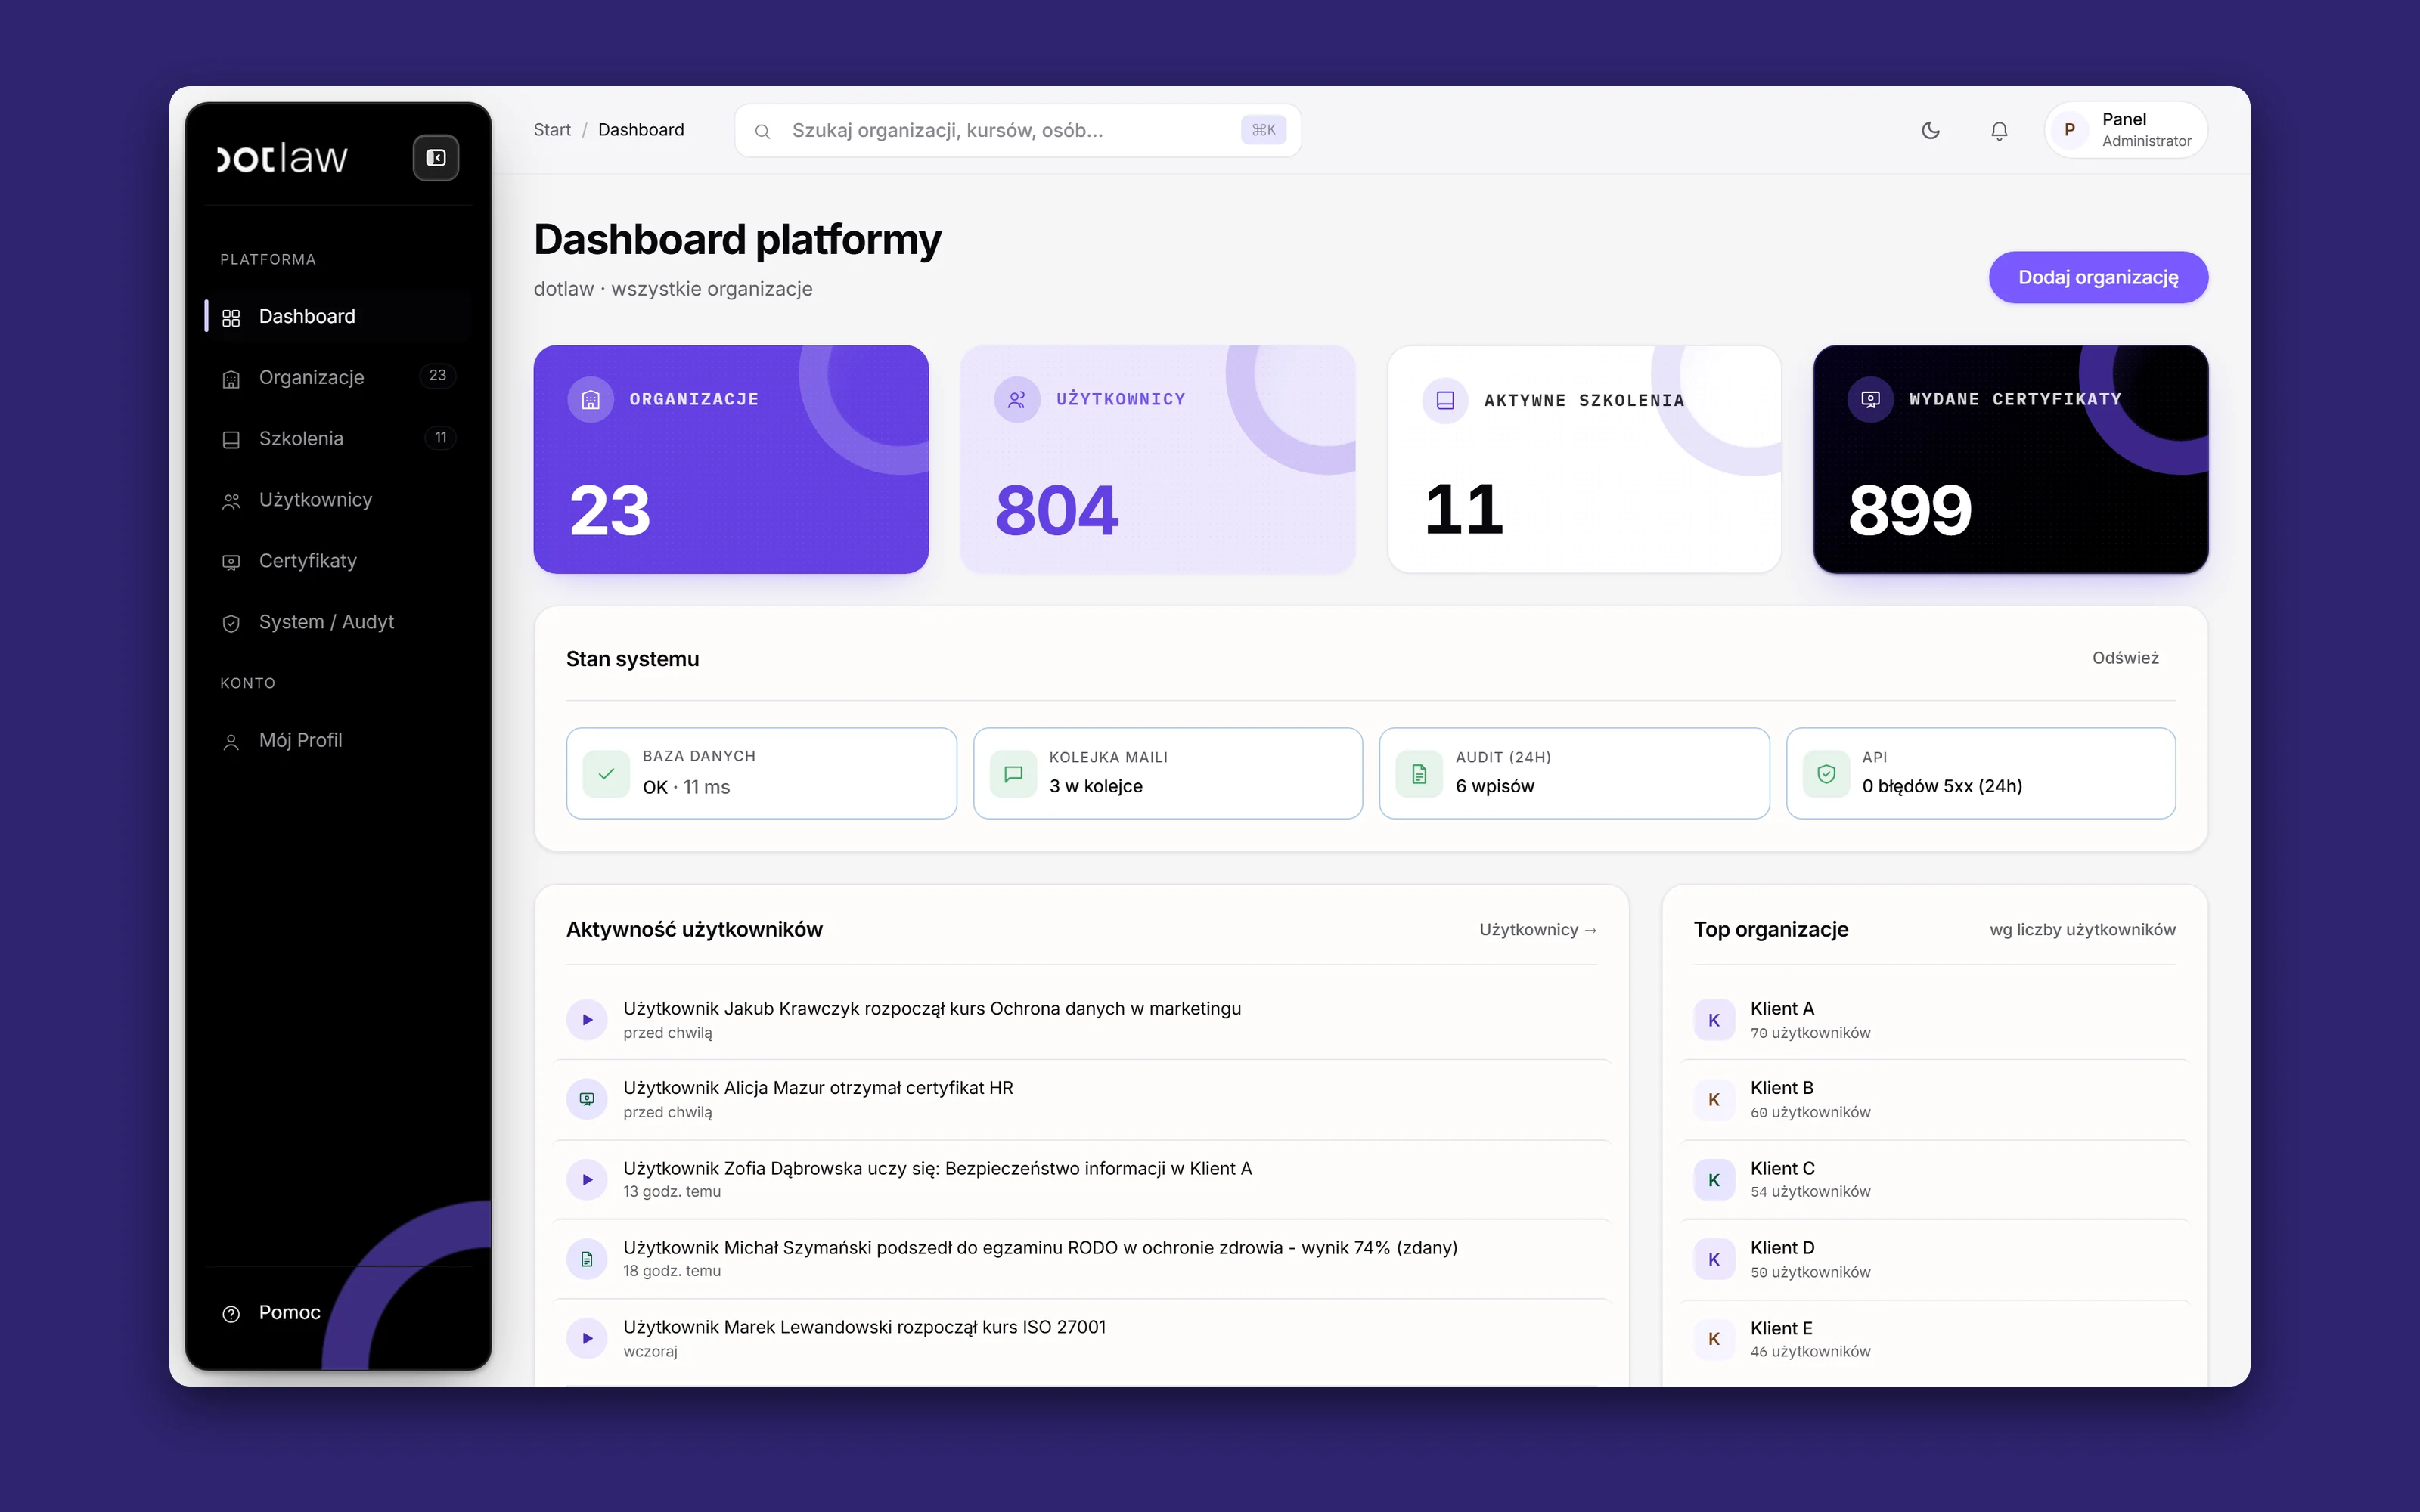Viewport: 2420px width, 1512px height.
Task: Click play icon beside Marek Lewandowski activity
Action: tap(587, 1339)
